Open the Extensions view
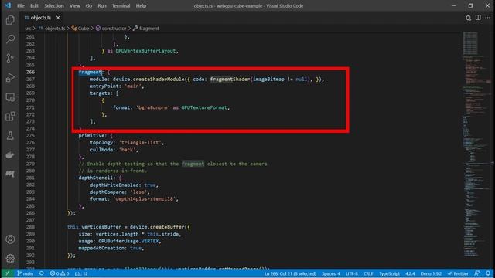Viewport: 495px width, 278px height. [x=10, y=117]
